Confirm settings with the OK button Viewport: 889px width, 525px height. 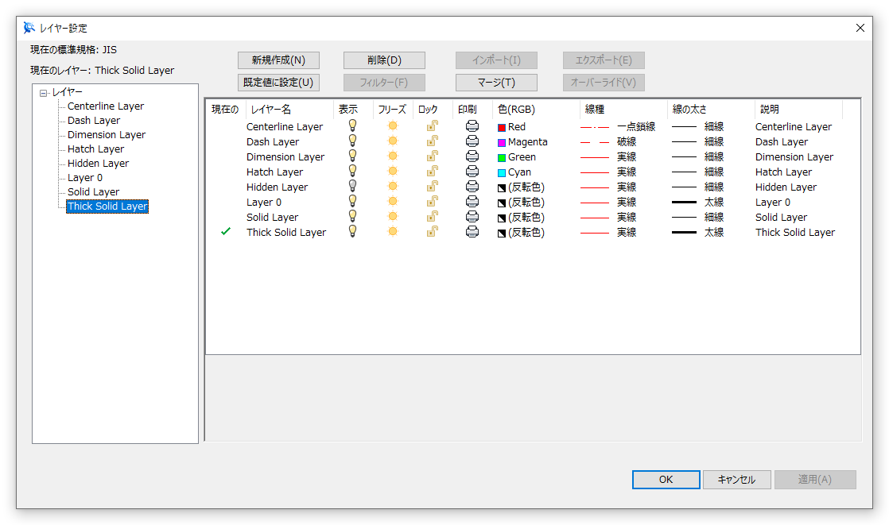(x=666, y=479)
